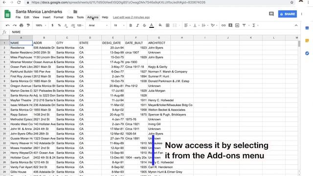Select the Mayfair Theatre cell
The width and height of the screenshot is (313, 176).
(x=21, y=100)
